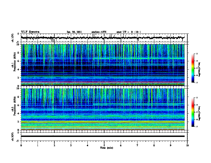The image size is (211, 163).
Task: Click time axis tick label '7'
Action: (x=137, y=145)
